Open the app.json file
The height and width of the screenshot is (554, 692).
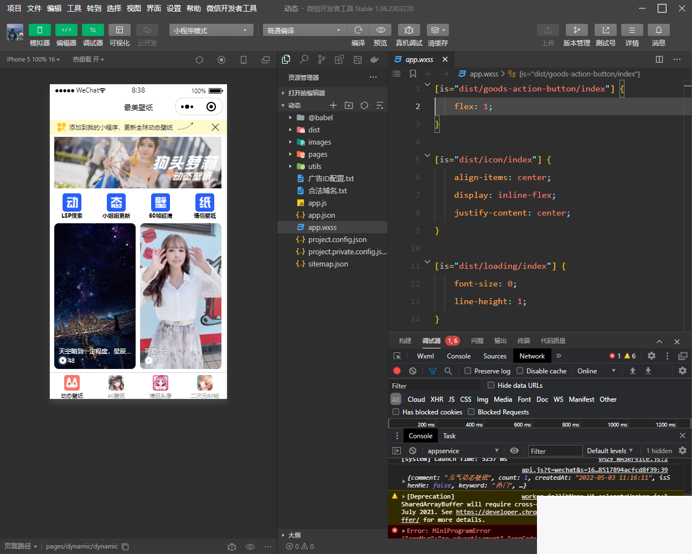coord(321,215)
